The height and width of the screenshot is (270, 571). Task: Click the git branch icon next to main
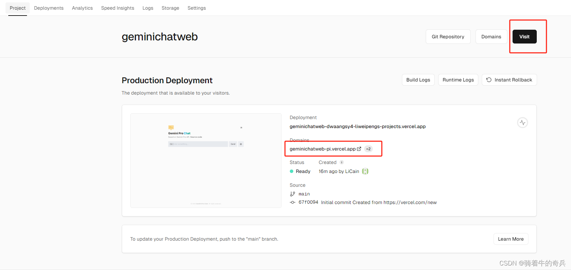[x=293, y=194]
